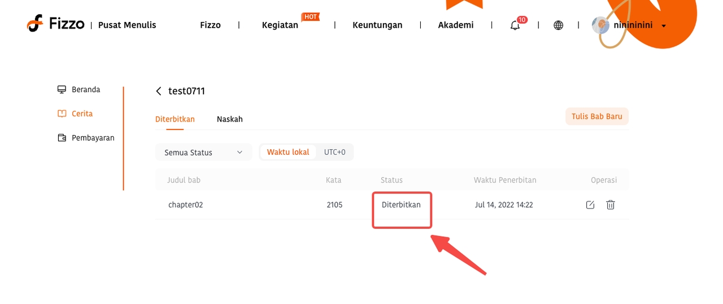Open the Kegiatan menu item
The width and height of the screenshot is (723, 304).
[x=280, y=25]
